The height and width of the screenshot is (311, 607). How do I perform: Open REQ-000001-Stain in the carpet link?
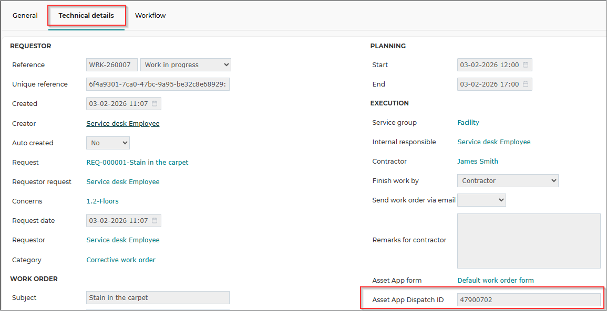pyautogui.click(x=137, y=162)
